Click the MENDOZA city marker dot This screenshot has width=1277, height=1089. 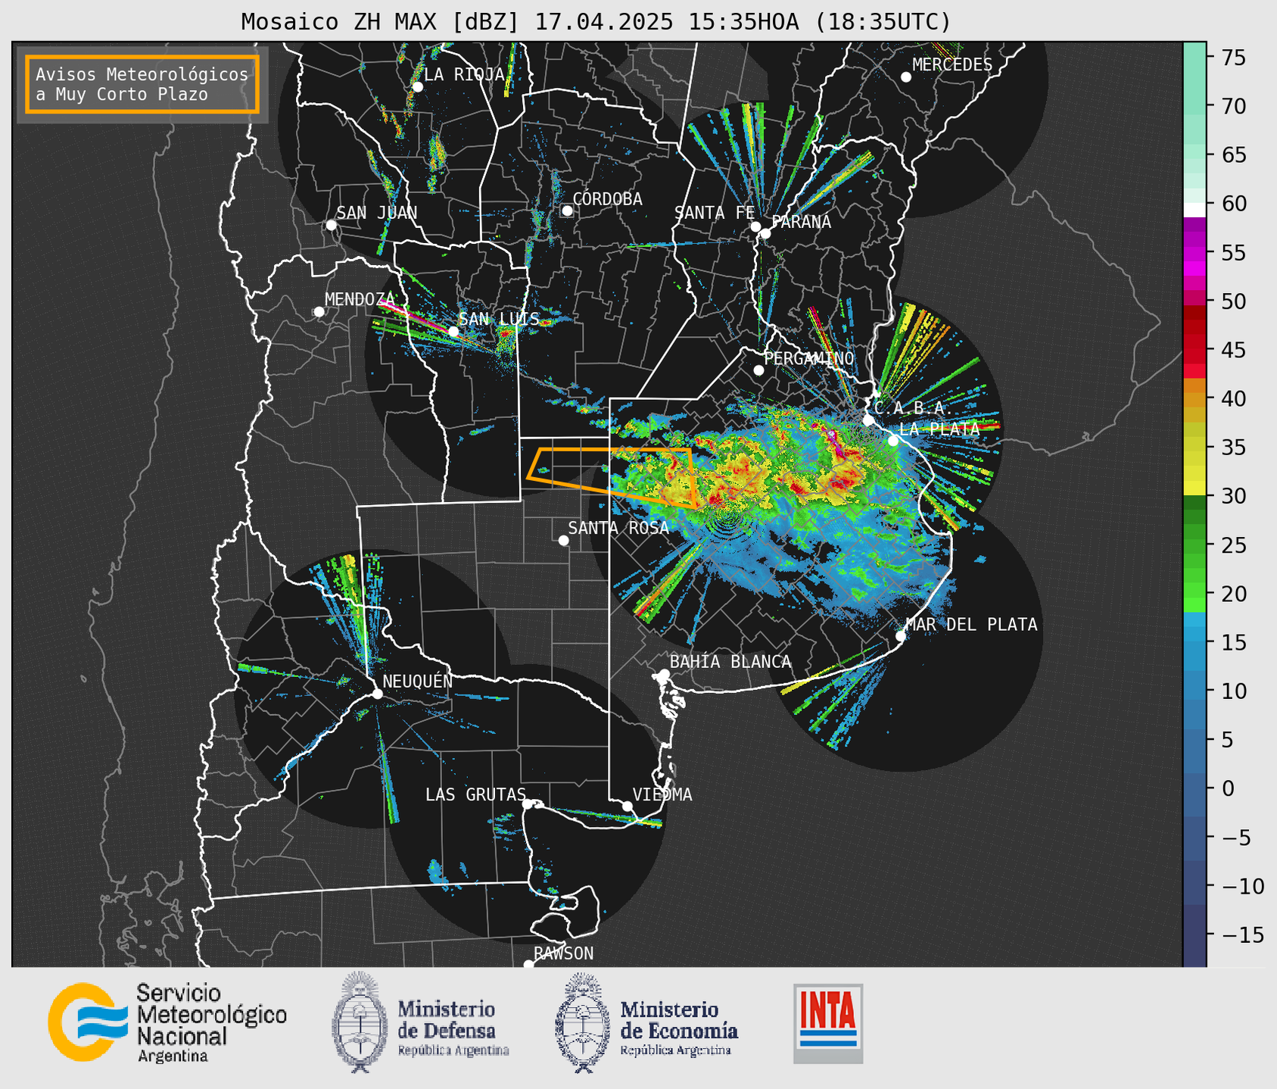point(319,312)
